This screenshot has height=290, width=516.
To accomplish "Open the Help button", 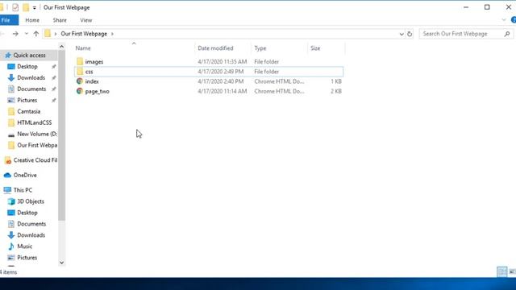I will click(x=513, y=20).
